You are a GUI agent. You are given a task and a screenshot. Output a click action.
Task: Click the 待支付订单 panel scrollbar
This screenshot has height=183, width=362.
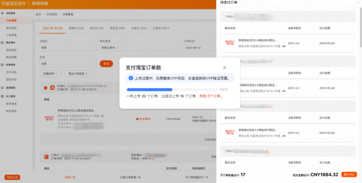[x=361, y=27]
